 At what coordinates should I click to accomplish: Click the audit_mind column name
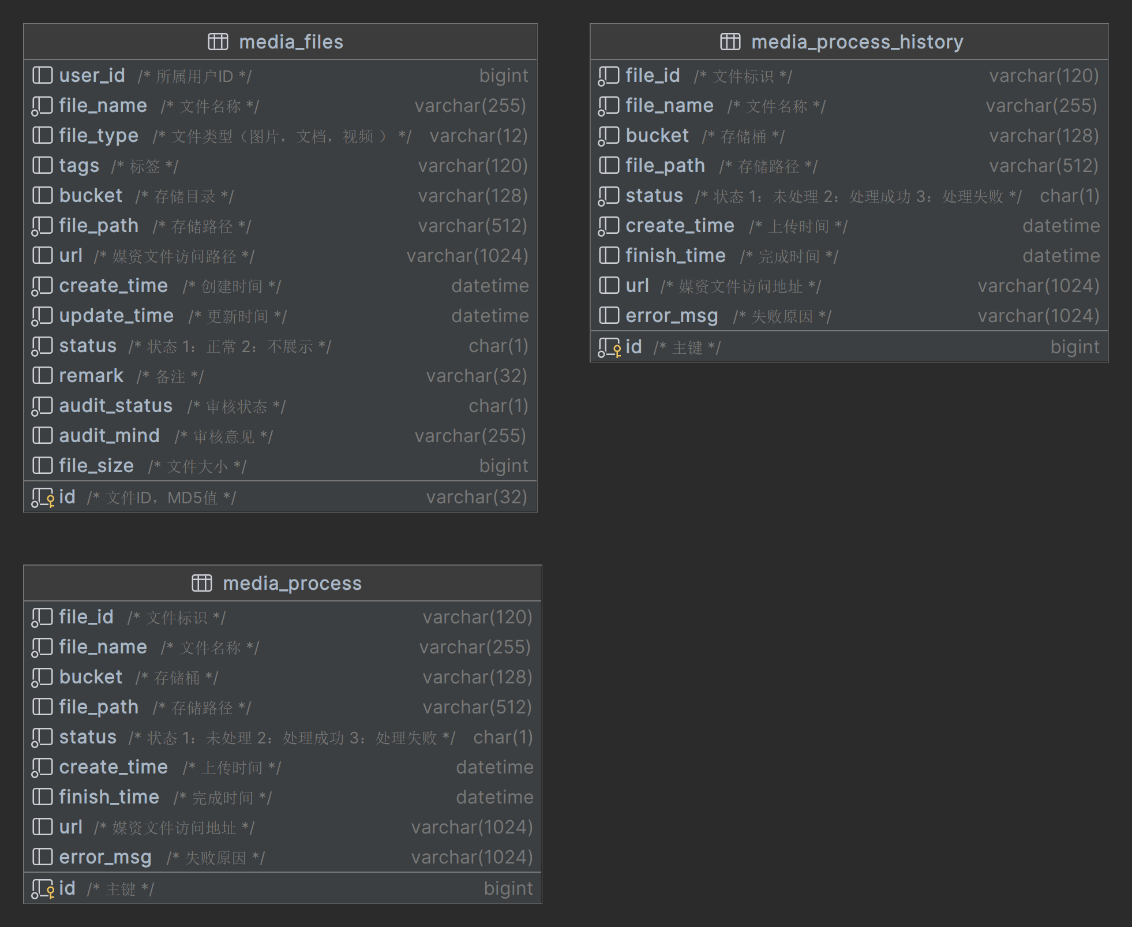click(109, 436)
